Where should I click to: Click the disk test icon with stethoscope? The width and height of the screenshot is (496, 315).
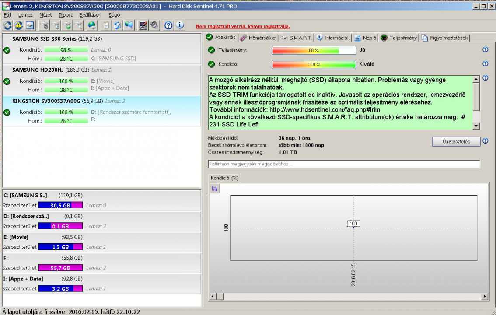click(45, 25)
